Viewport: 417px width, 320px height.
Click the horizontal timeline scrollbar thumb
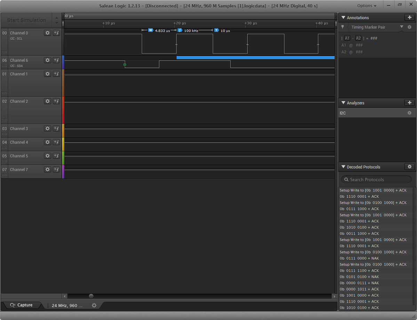91,296
